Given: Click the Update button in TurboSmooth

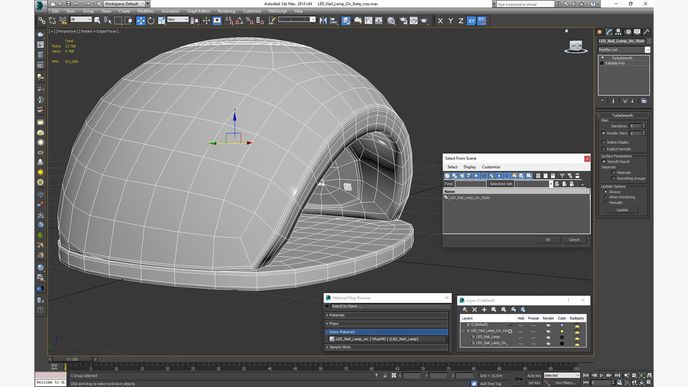Looking at the screenshot, I should [x=622, y=210].
